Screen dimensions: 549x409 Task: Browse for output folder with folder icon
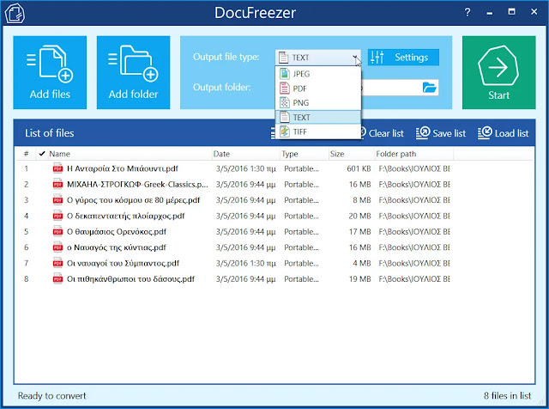pos(429,88)
